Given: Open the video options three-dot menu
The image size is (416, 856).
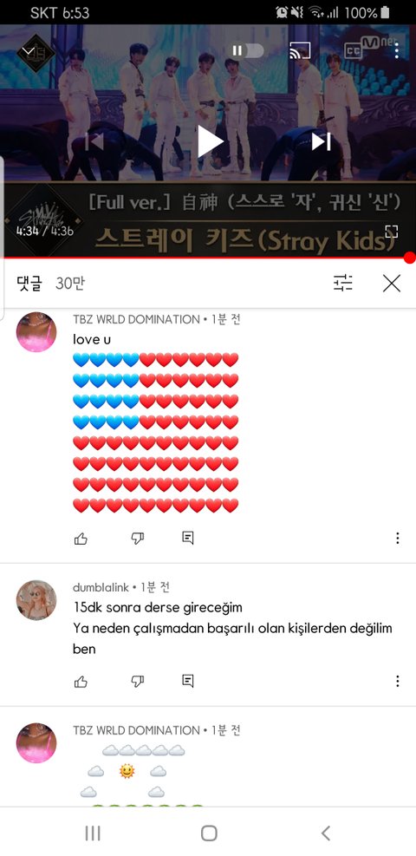Looking at the screenshot, I should 397,51.
